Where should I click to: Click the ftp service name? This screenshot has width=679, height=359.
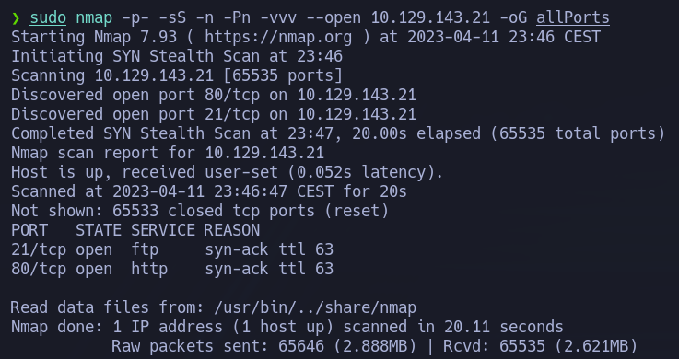(x=145, y=249)
